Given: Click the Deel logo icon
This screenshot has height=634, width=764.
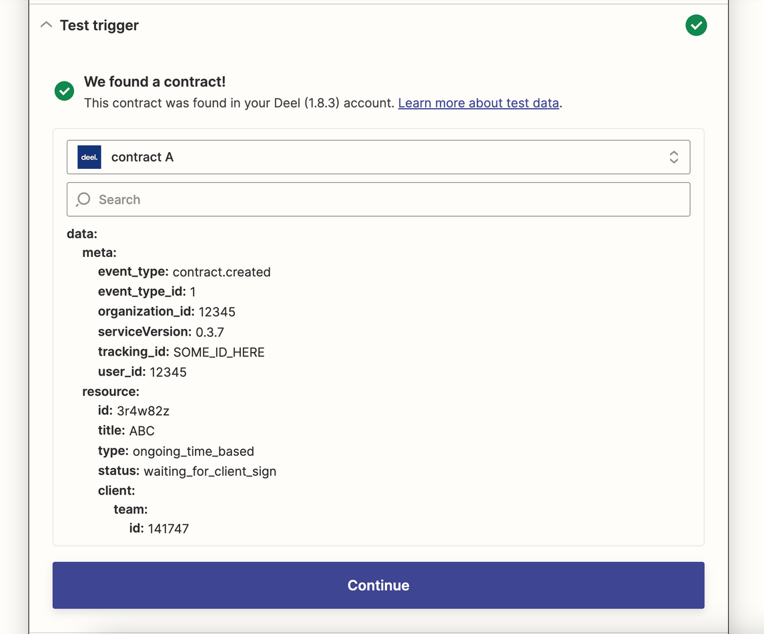Looking at the screenshot, I should [89, 157].
